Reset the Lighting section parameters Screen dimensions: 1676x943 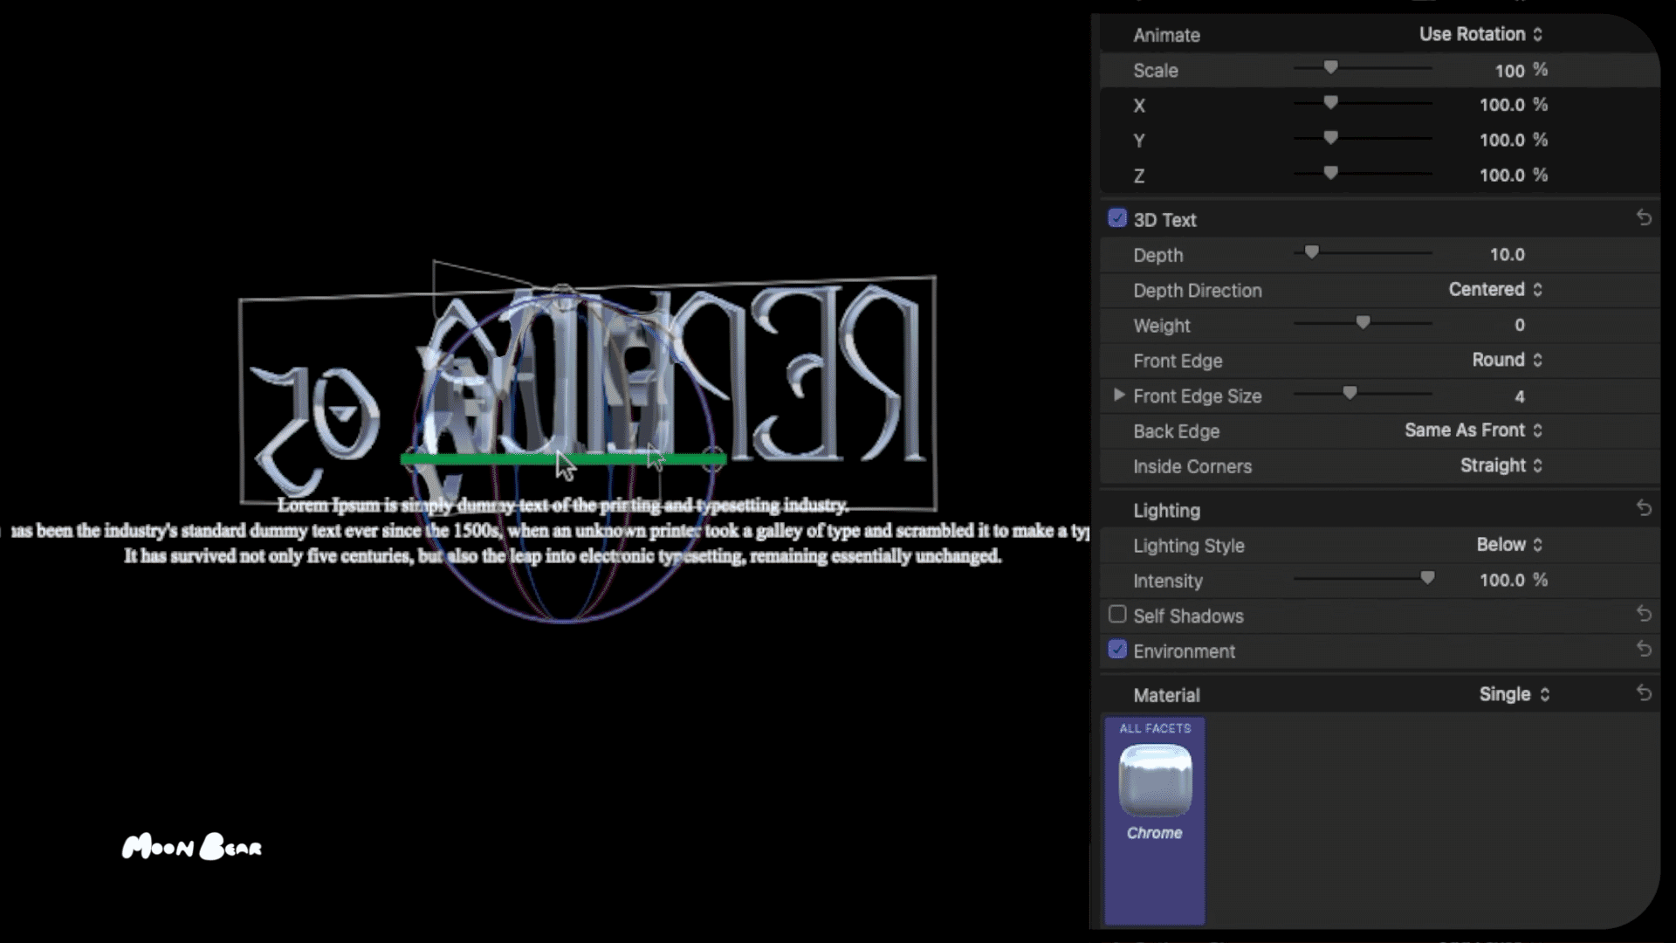click(x=1644, y=509)
